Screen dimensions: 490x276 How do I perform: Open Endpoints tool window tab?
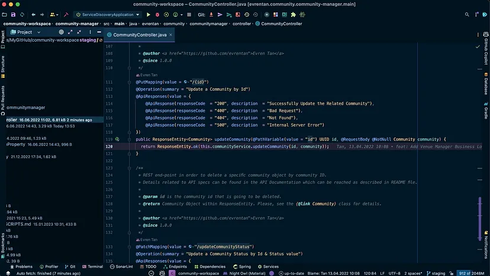[175, 267]
